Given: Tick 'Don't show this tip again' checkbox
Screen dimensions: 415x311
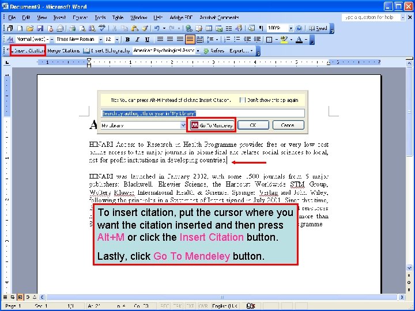Looking at the screenshot, I should (x=242, y=100).
